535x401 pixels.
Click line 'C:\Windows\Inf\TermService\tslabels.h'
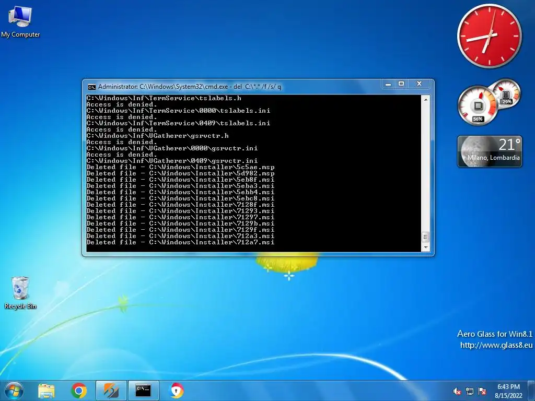tap(164, 98)
